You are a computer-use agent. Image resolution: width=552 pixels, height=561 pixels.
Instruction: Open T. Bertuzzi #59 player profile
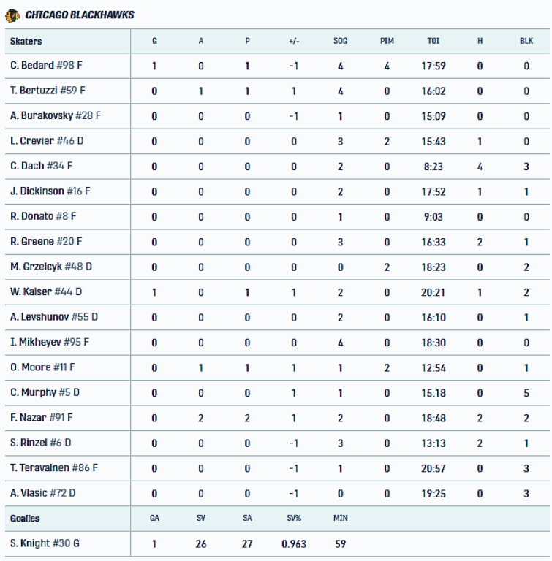[x=48, y=91]
